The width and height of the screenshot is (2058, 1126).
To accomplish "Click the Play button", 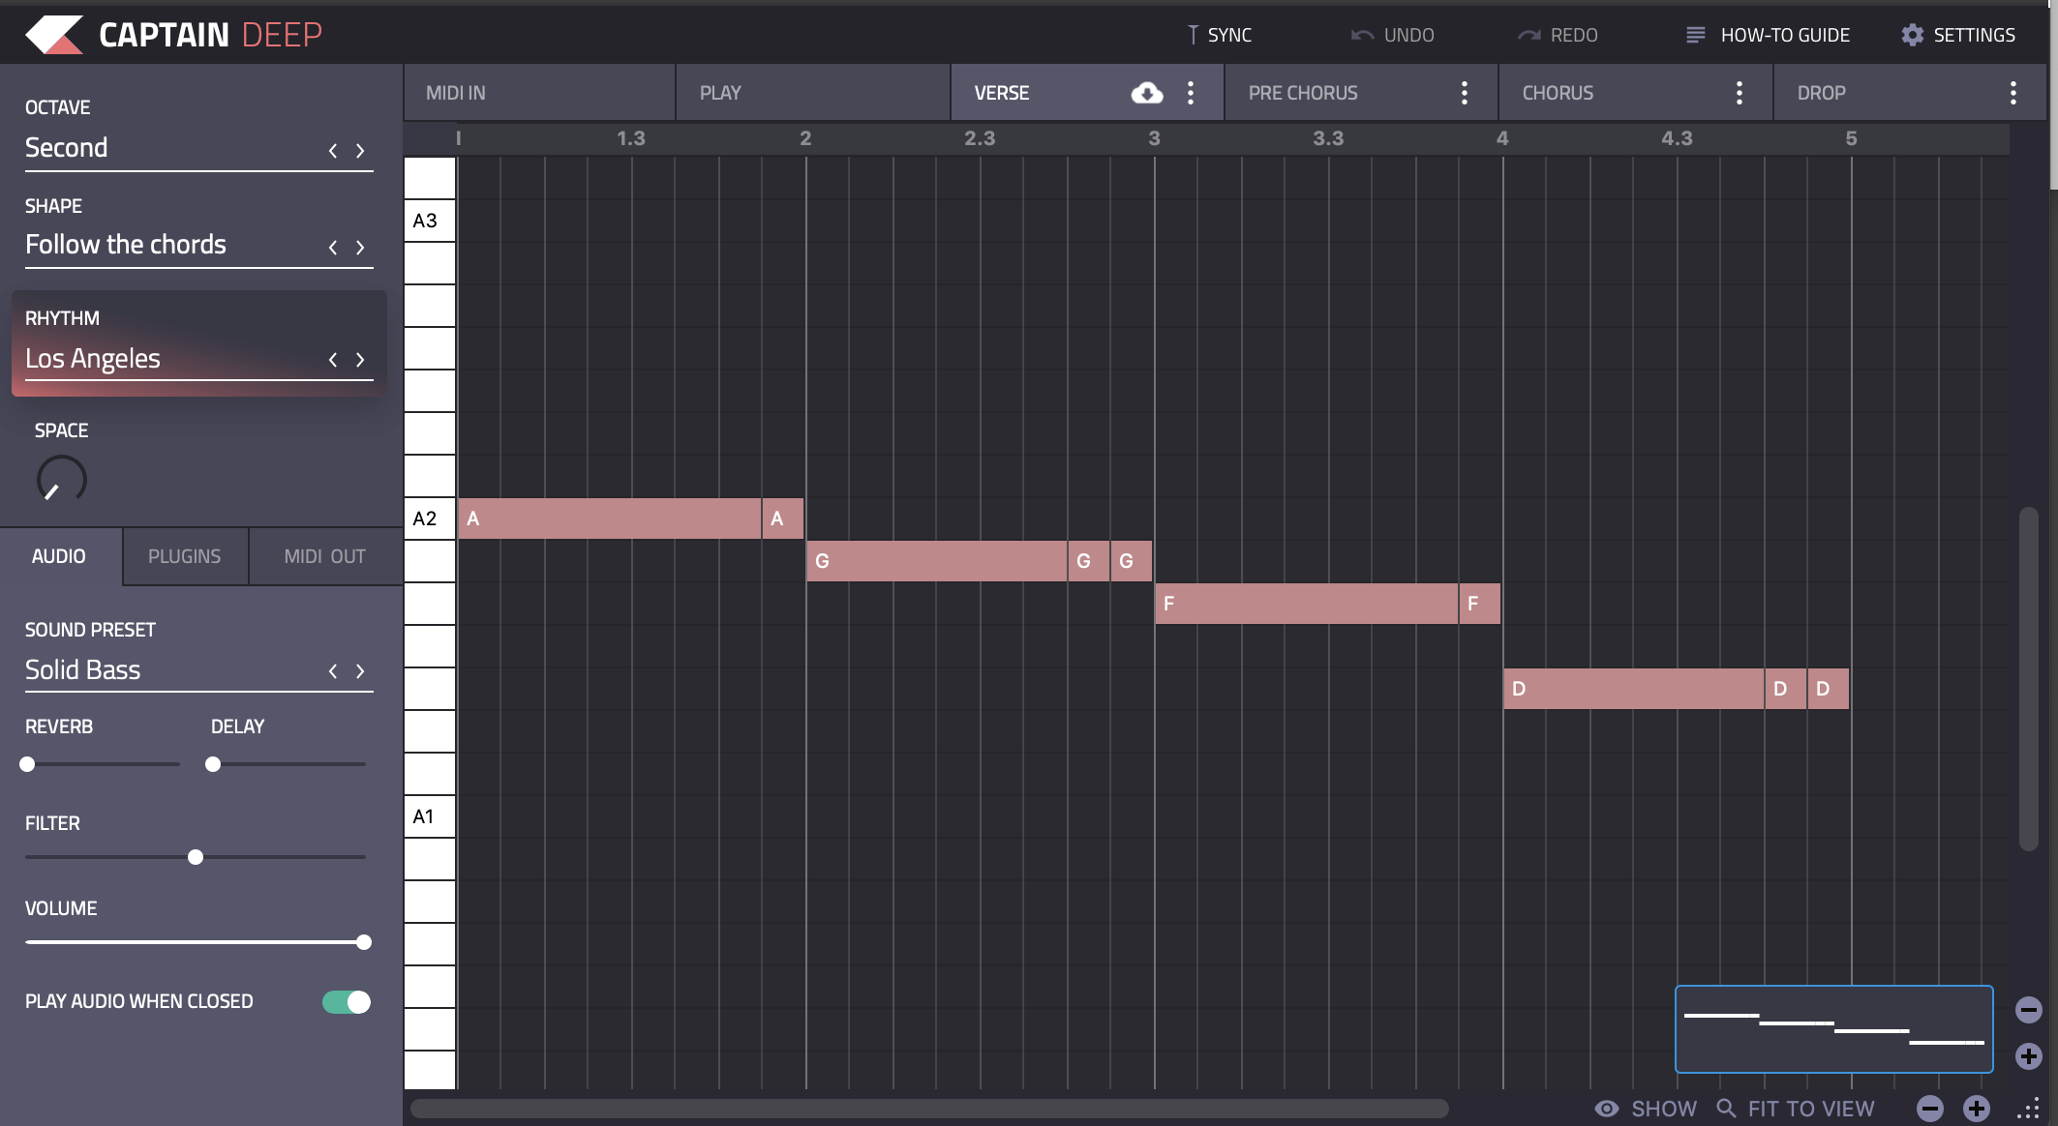I will (813, 93).
